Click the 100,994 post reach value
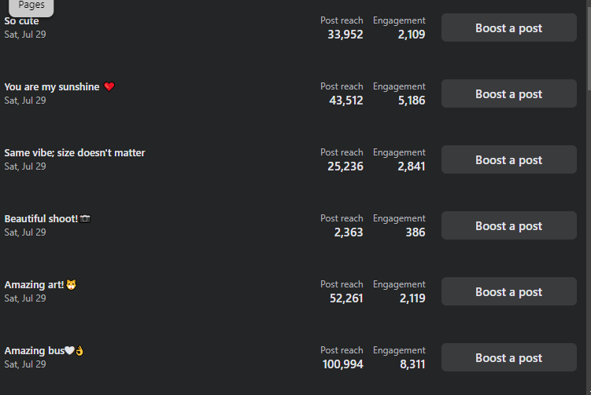The height and width of the screenshot is (395, 591). coord(342,364)
